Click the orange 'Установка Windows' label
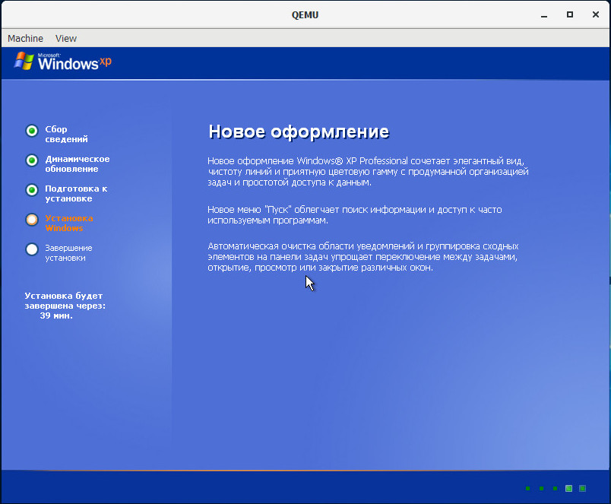Image resolution: width=611 pixels, height=504 pixels. 69,223
